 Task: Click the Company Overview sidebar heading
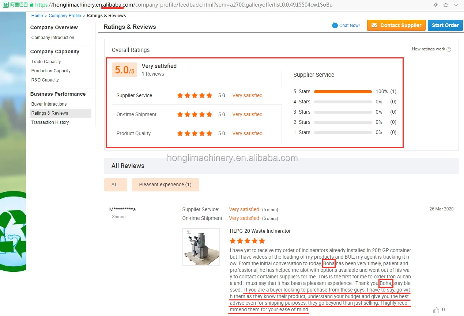tap(54, 27)
